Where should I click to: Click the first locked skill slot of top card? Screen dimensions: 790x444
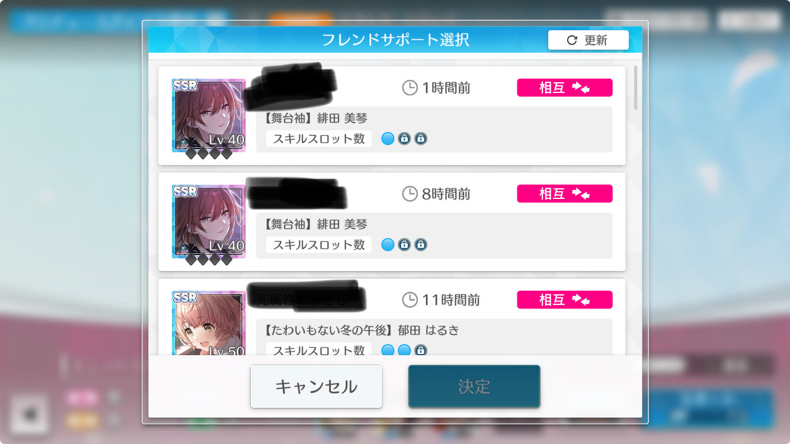click(x=404, y=139)
